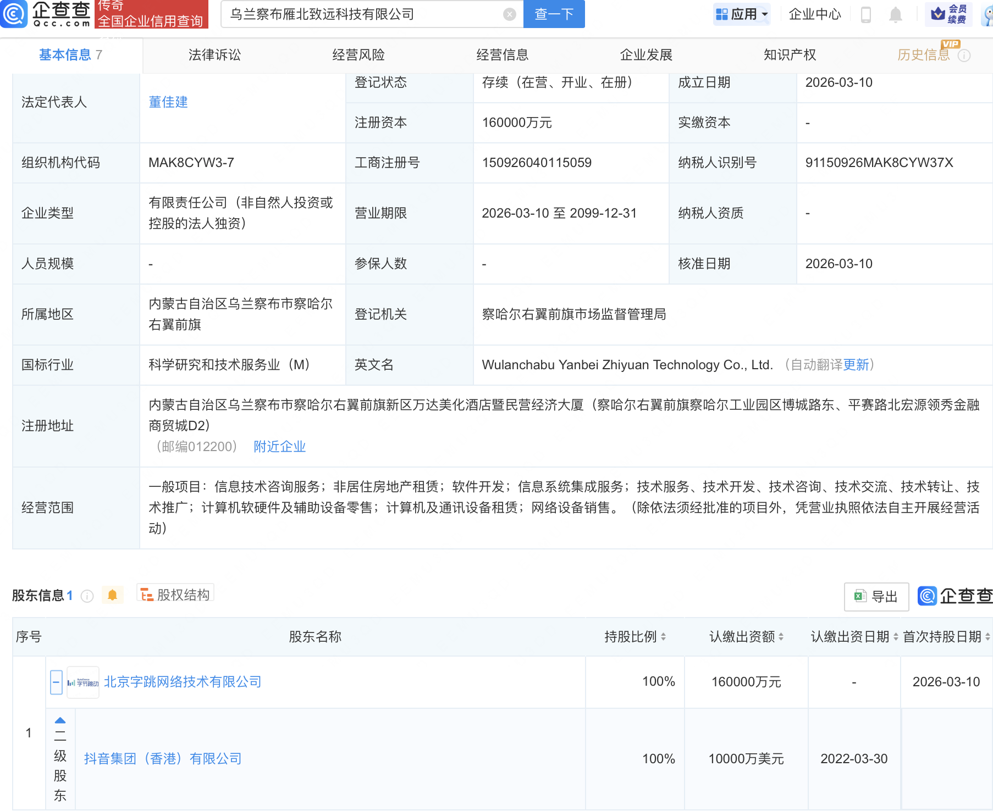Open the 应用 dropdown menu

(x=742, y=14)
